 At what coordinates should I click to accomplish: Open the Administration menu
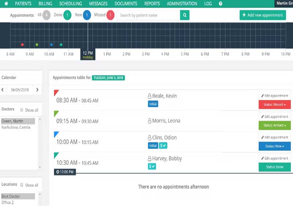(x=182, y=4)
